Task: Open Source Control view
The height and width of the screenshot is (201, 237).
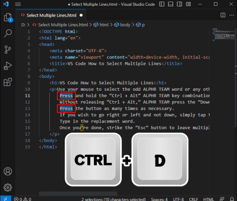Action: [x=8, y=49]
